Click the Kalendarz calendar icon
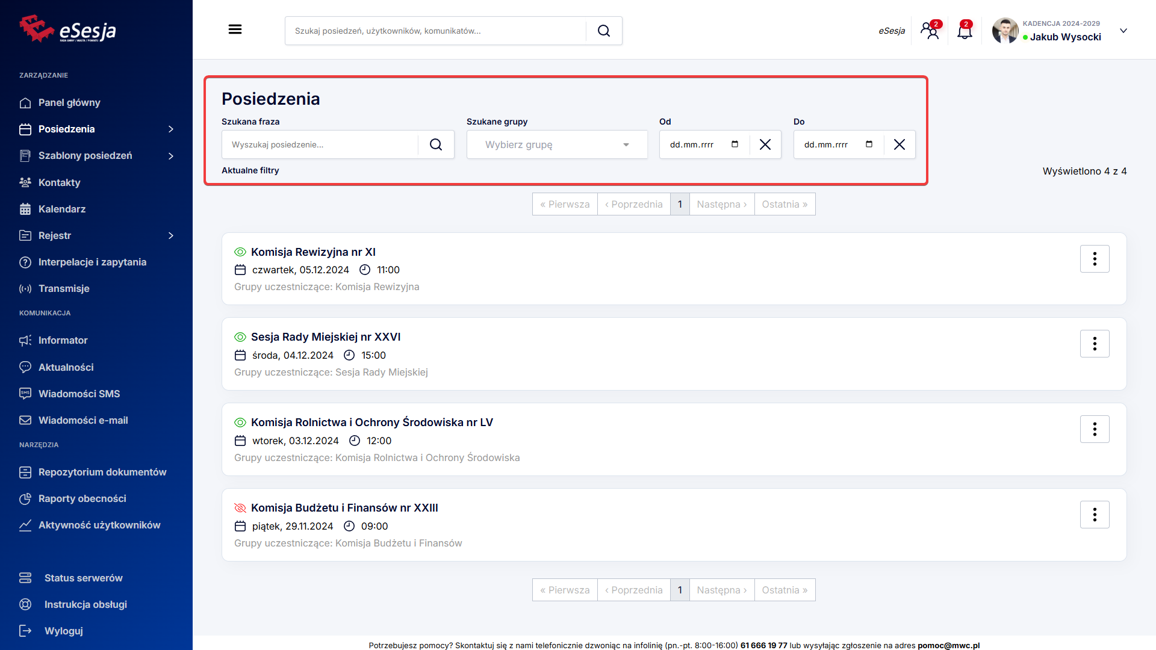This screenshot has height=650, width=1156. point(25,209)
